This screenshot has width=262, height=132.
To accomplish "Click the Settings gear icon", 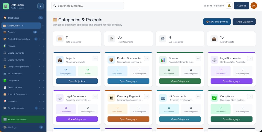I will coord(5,127).
